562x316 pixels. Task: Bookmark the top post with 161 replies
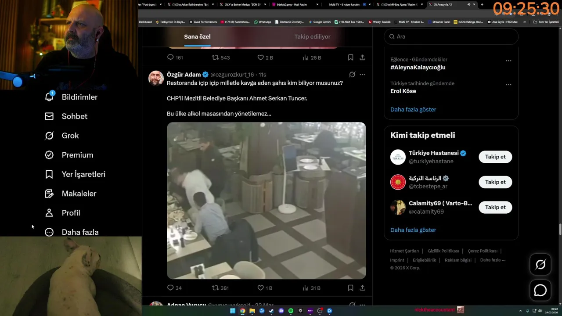(350, 57)
